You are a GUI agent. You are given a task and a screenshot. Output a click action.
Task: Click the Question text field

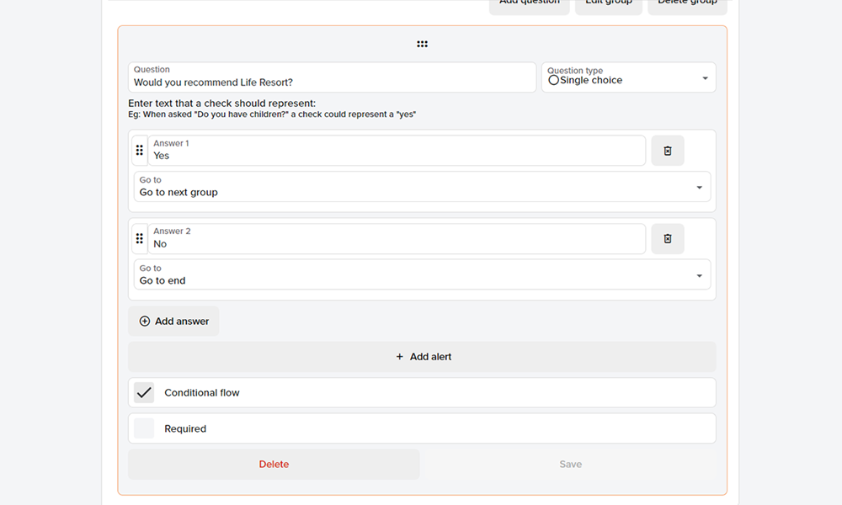coord(332,77)
